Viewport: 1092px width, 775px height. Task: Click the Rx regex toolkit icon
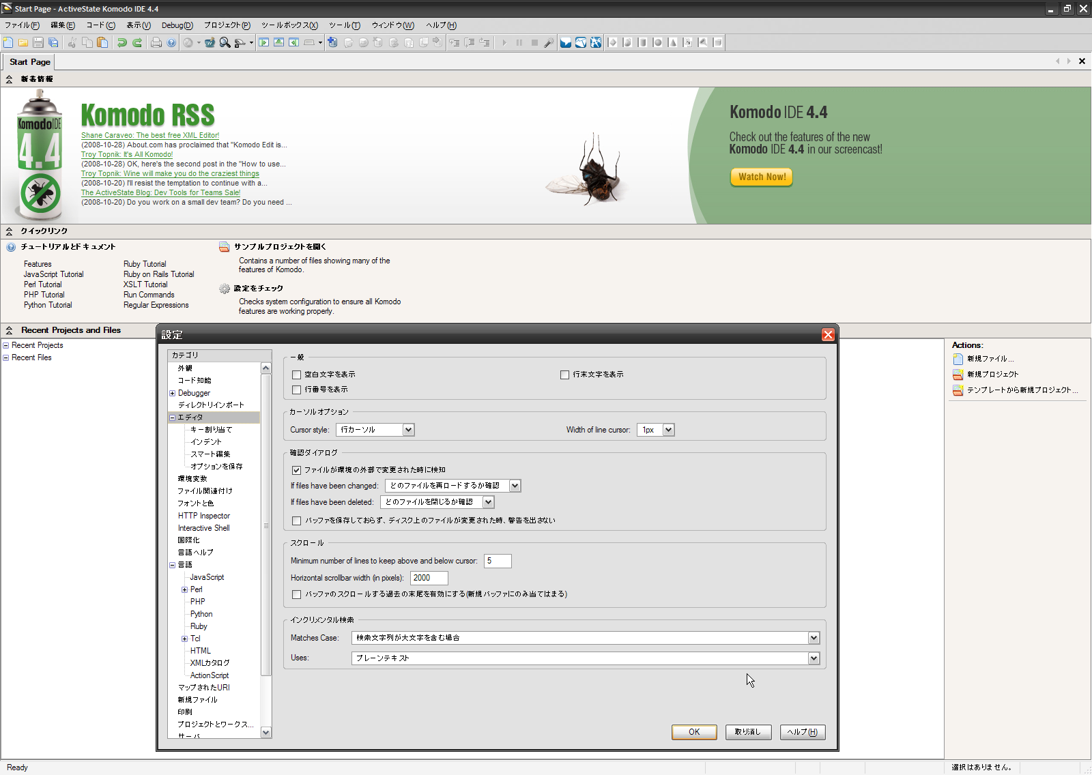[210, 42]
